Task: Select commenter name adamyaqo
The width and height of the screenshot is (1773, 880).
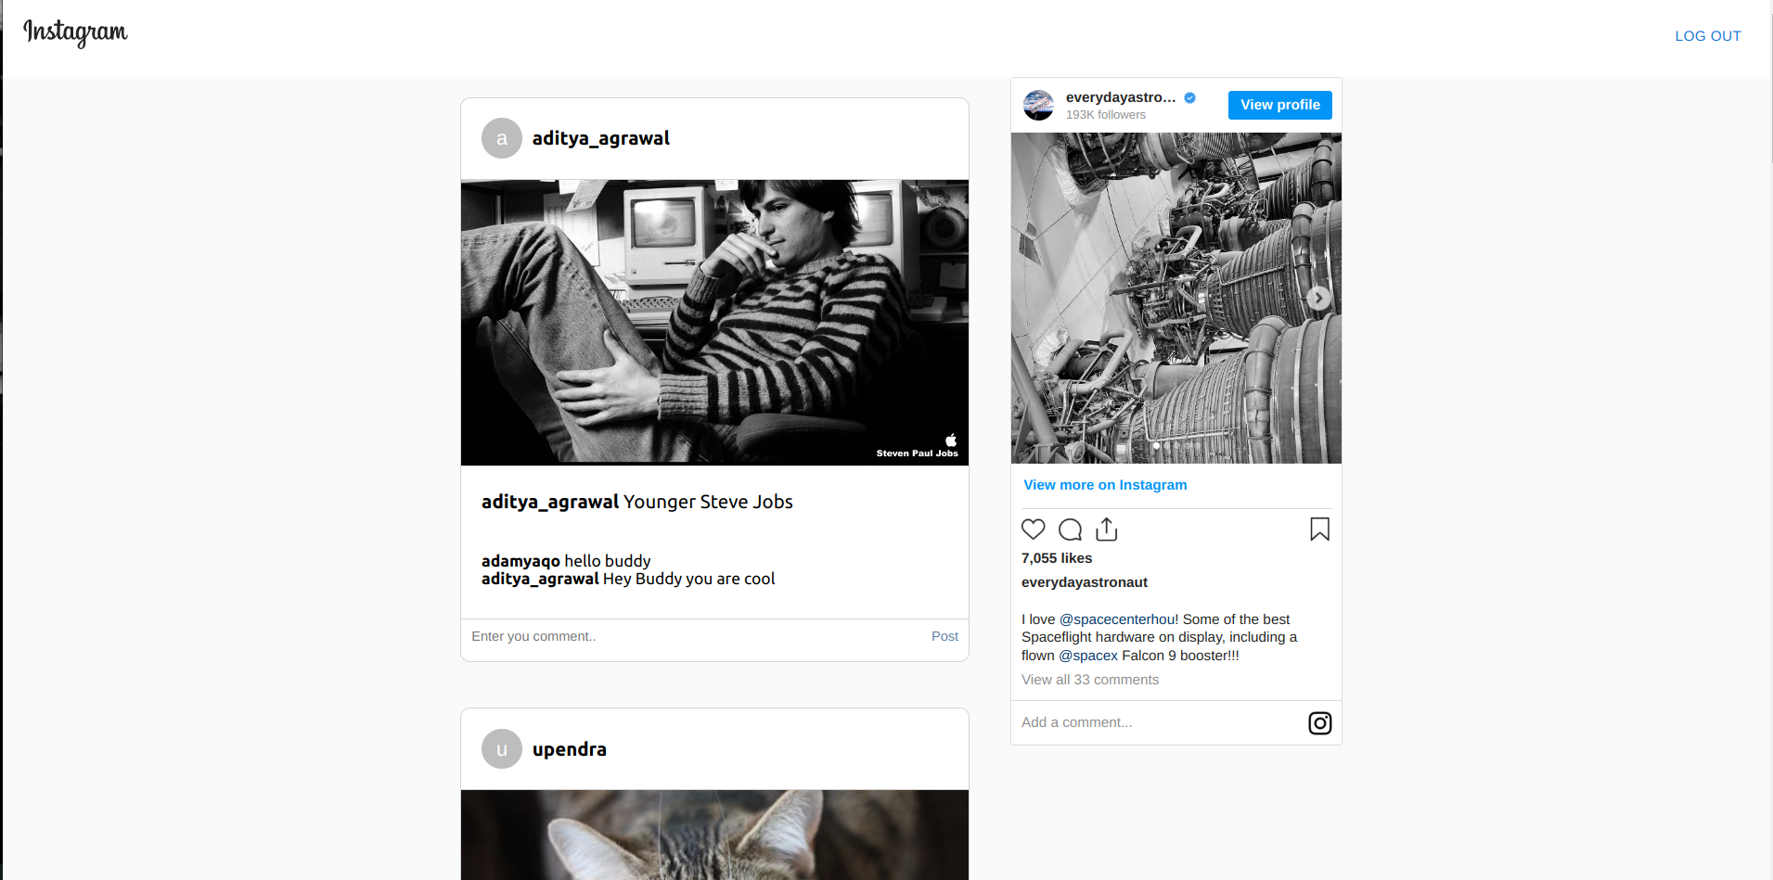Action: [520, 561]
